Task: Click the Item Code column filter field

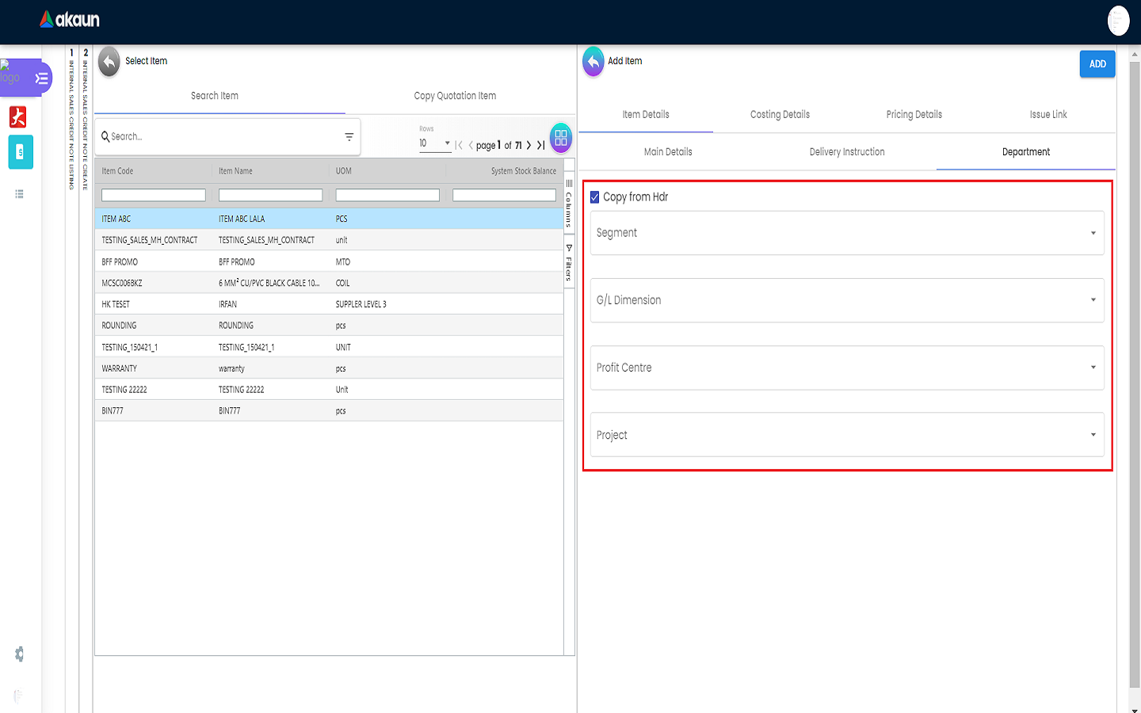Action: pos(154,195)
